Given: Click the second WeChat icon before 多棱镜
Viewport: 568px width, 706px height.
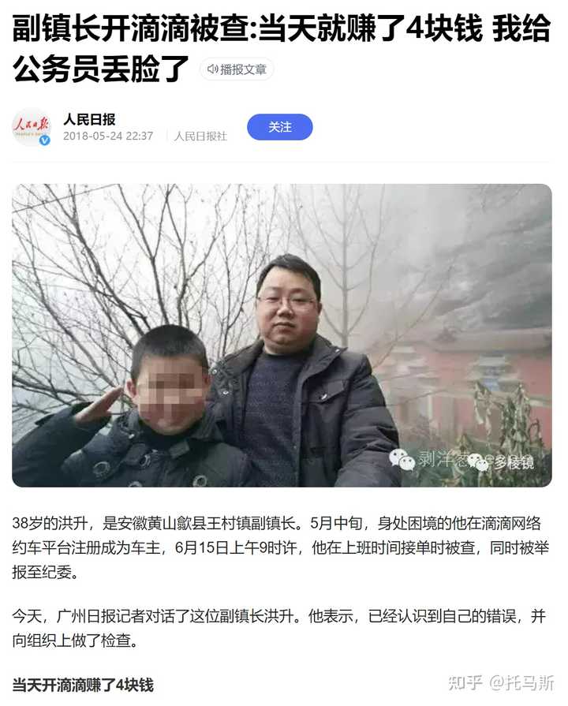Looking at the screenshot, I should 478,462.
